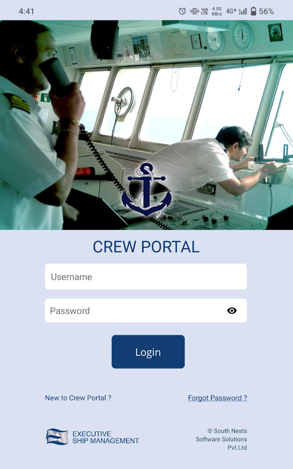Tap the data speed KB/s indicator
Screen dimensions: 293x469
[217, 11]
